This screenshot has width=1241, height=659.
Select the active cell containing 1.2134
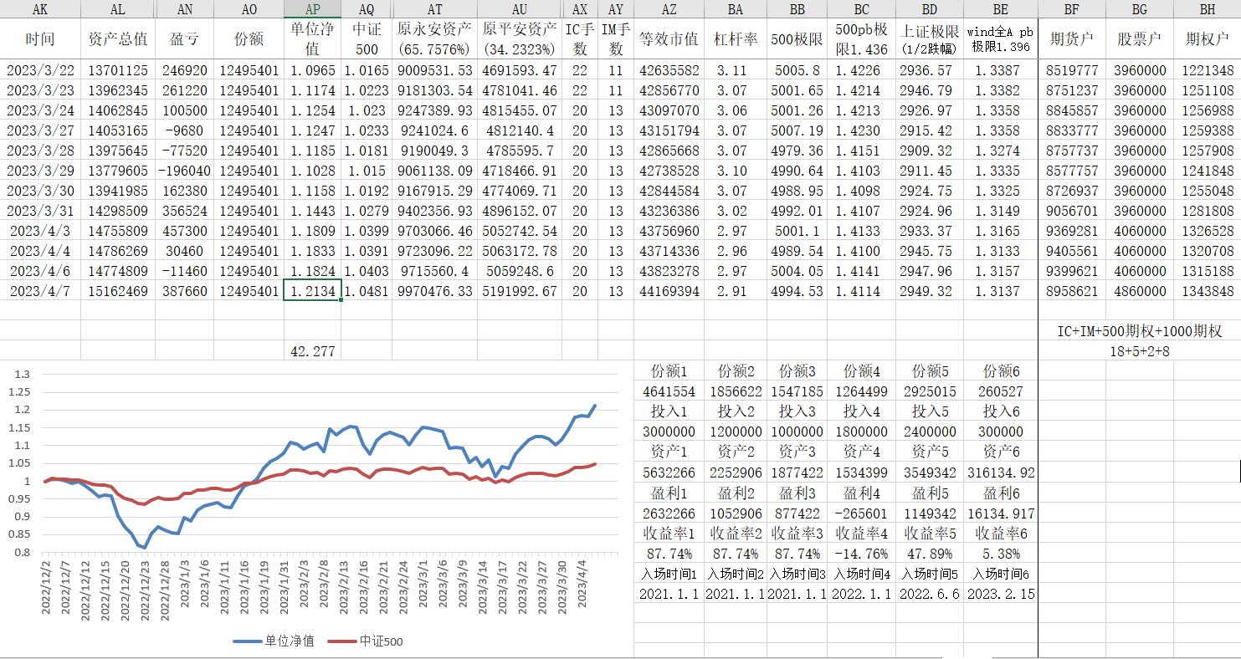(312, 291)
